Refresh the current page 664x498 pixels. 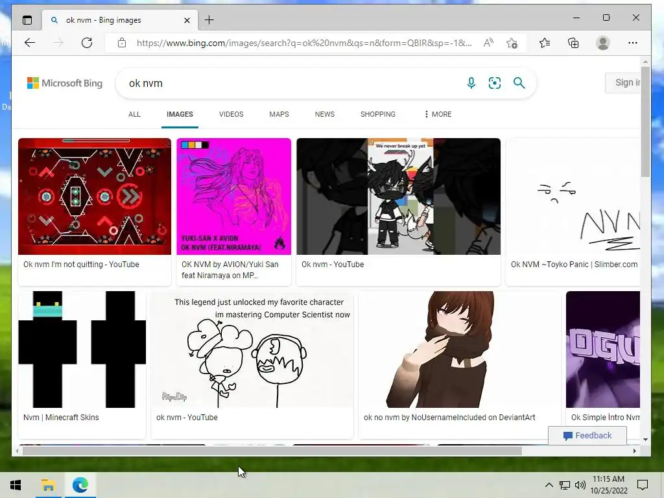coord(87,42)
